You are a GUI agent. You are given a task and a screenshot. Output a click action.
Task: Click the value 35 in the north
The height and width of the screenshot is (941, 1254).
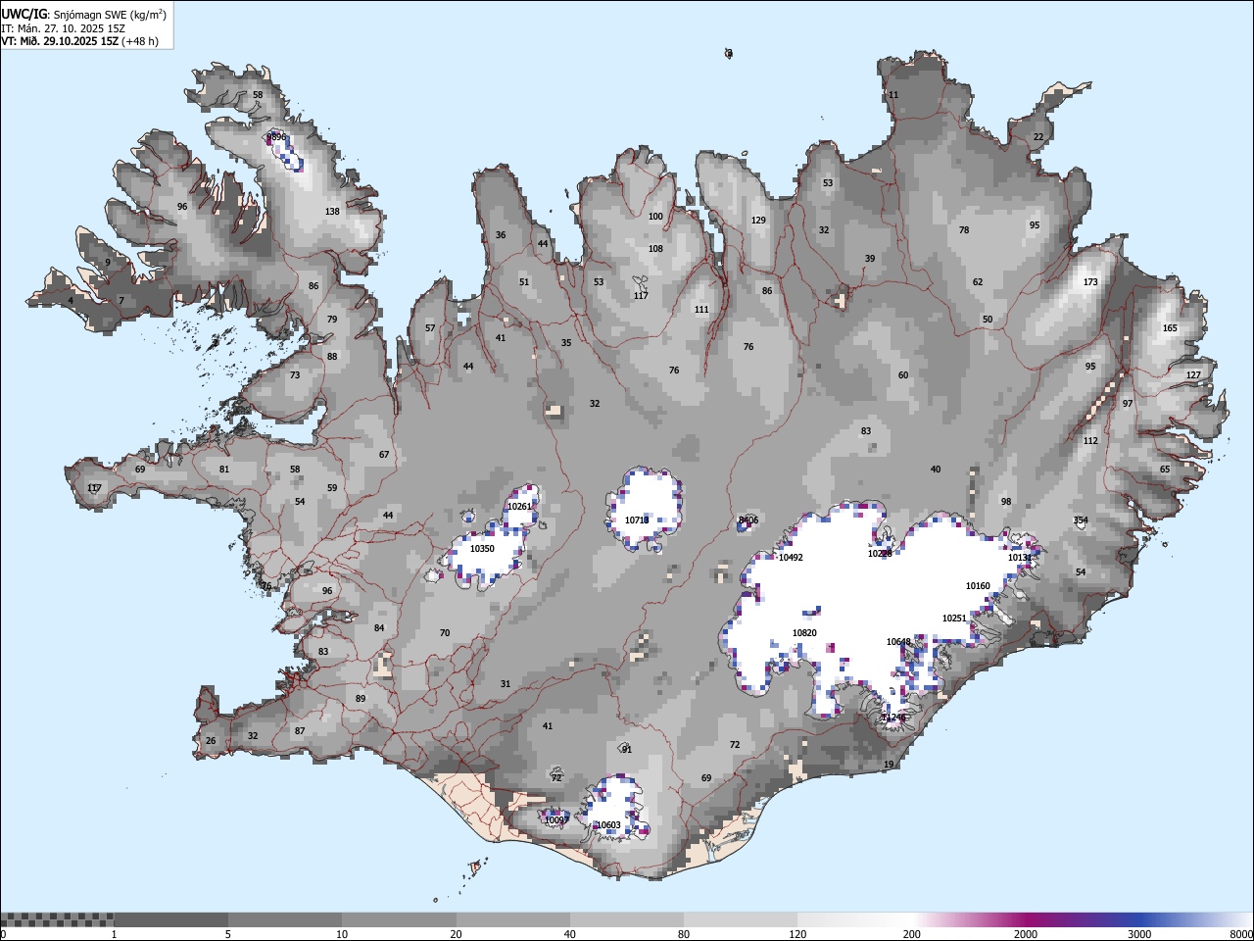tap(566, 343)
